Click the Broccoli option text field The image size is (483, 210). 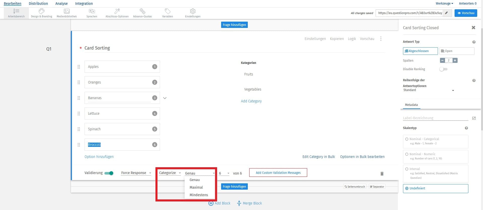coord(122,145)
